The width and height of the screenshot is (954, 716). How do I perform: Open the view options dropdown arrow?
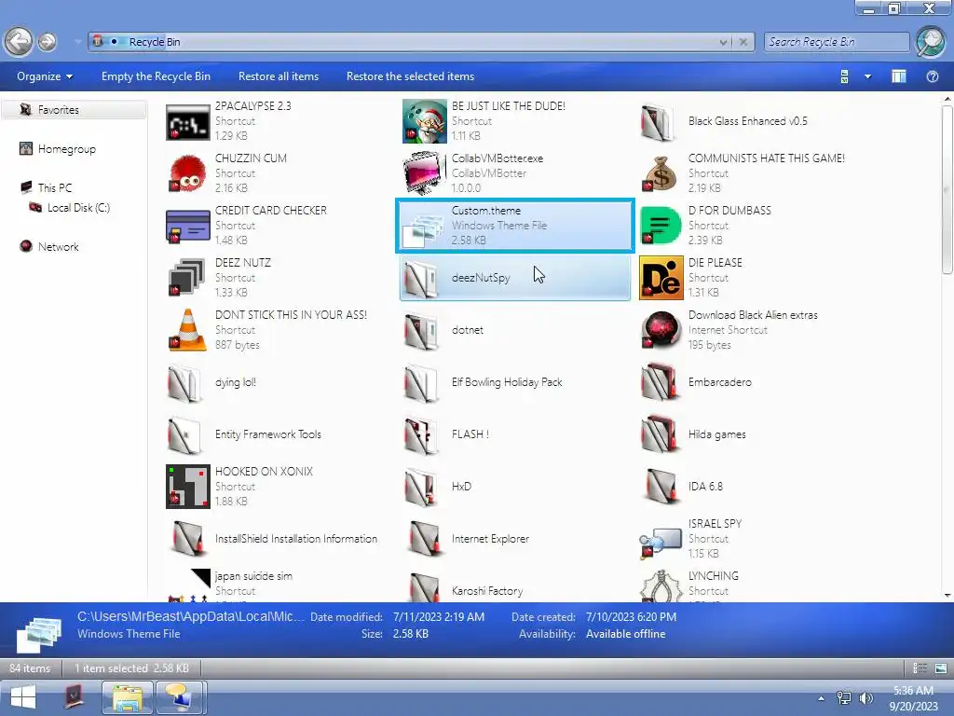(867, 76)
